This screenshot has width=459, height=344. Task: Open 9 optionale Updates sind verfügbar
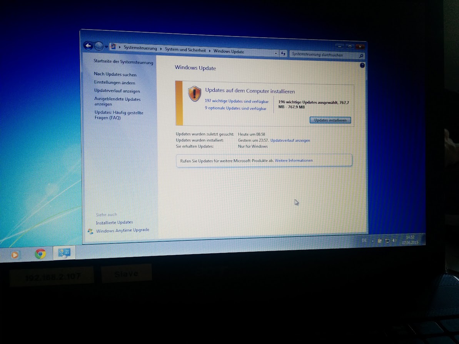(x=235, y=108)
